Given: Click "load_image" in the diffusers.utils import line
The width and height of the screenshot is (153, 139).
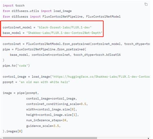Looking at the screenshot, I should pos(63,11).
